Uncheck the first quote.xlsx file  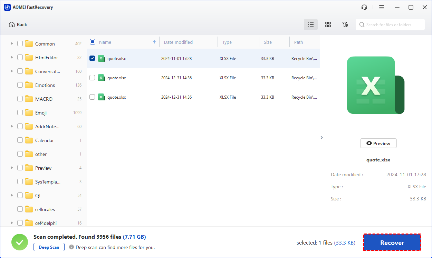click(x=92, y=58)
